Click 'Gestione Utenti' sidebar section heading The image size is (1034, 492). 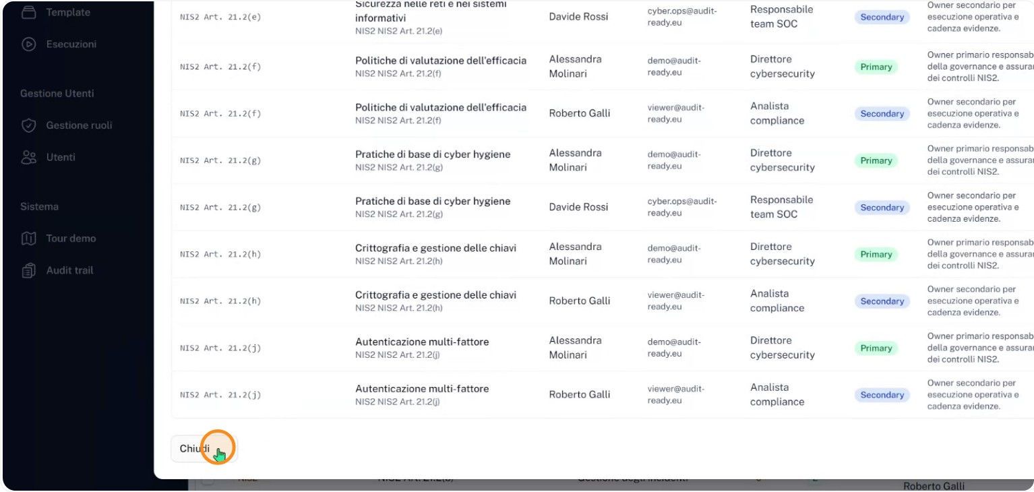click(57, 94)
